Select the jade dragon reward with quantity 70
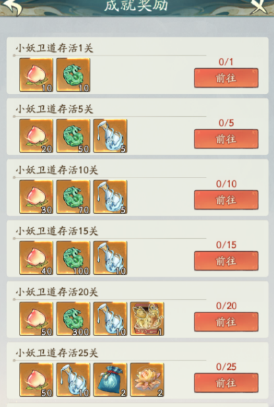 [x=74, y=197]
